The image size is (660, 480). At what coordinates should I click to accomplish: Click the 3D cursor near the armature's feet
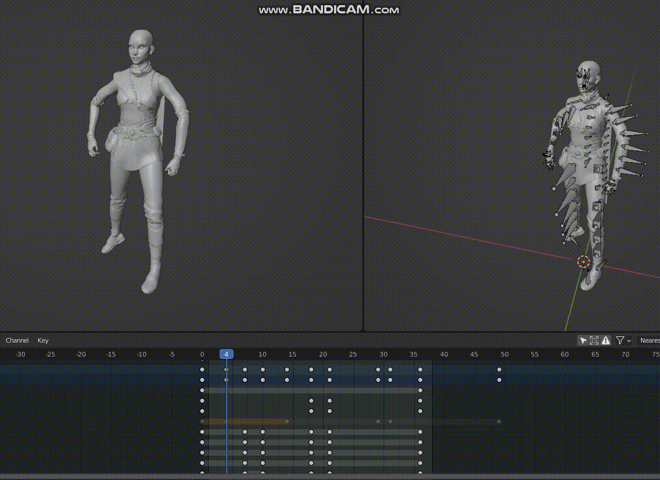pyautogui.click(x=582, y=262)
